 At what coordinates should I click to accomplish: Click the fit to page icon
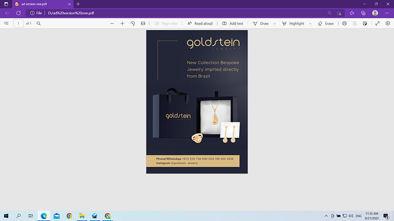(143, 23)
